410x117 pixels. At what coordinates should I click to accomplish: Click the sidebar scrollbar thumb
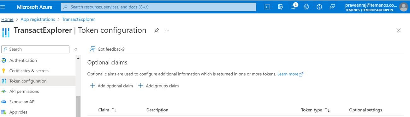tap(78, 106)
